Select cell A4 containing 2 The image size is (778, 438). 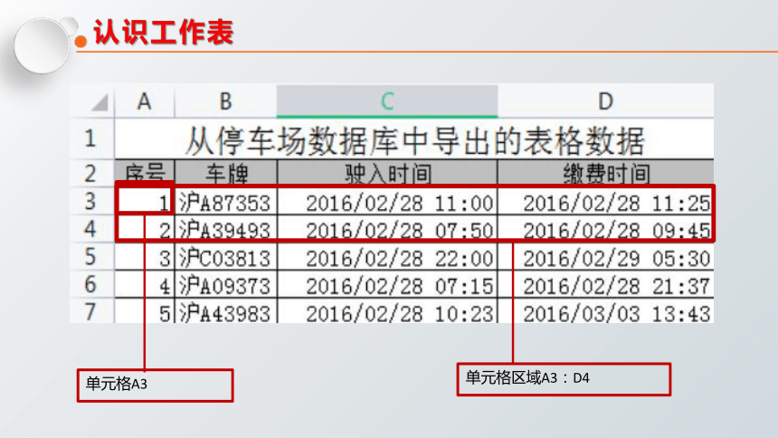145,229
